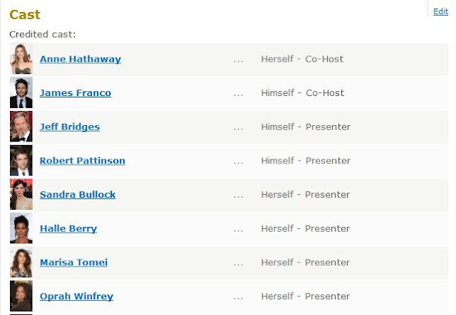456x315 pixels.
Task: Click the 'Himself - Co-Host' role text
Action: pyautogui.click(x=302, y=93)
